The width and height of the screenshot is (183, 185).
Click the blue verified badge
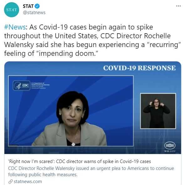click(37, 6)
